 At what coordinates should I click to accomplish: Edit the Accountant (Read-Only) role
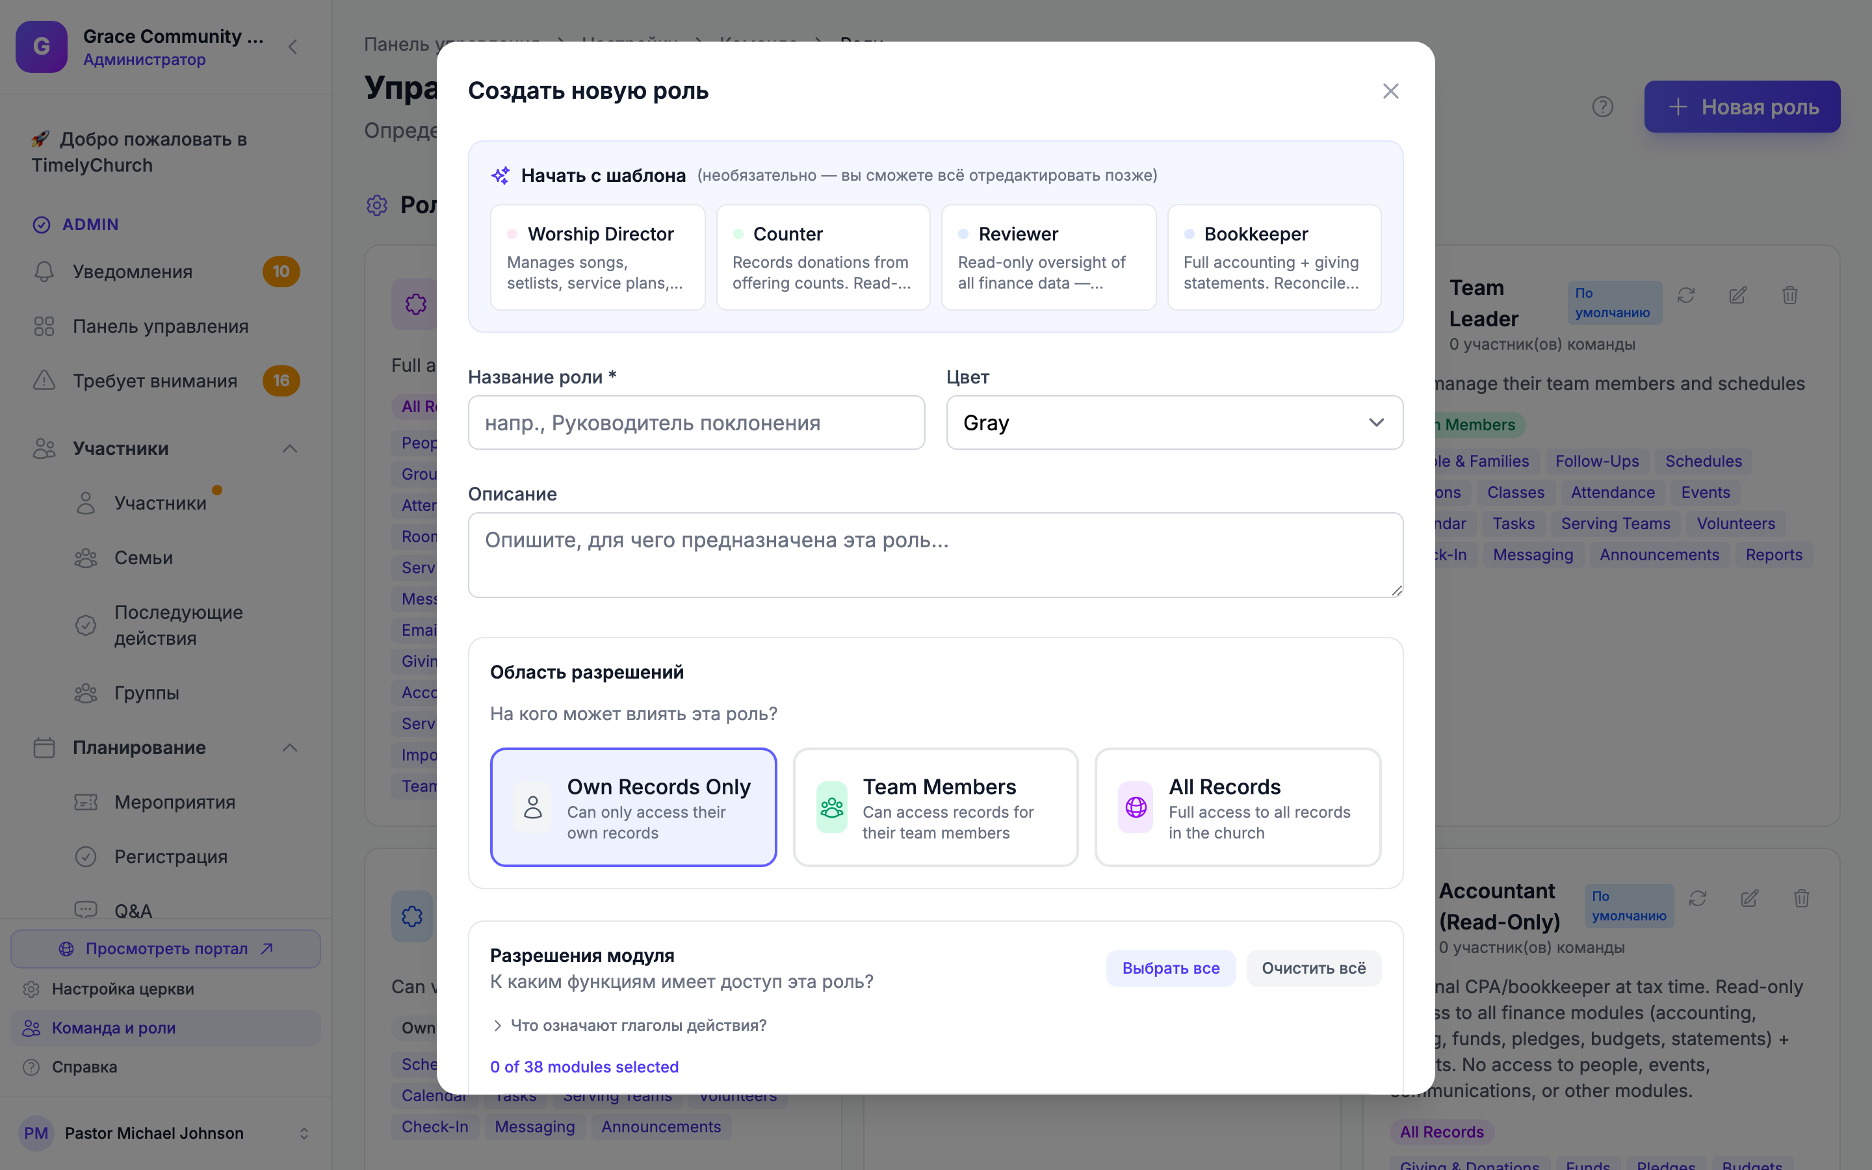pyautogui.click(x=1749, y=898)
